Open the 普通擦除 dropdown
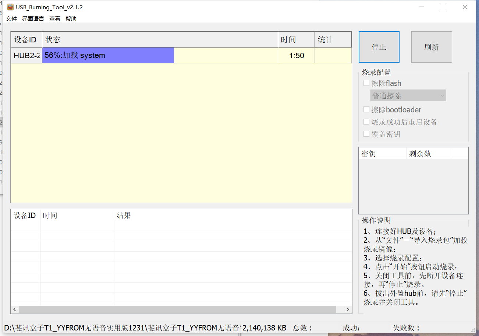 (x=408, y=96)
